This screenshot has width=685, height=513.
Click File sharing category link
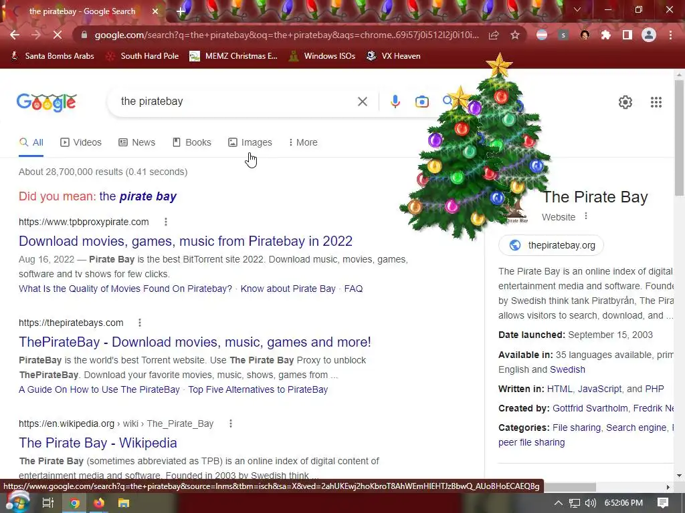[576, 428]
